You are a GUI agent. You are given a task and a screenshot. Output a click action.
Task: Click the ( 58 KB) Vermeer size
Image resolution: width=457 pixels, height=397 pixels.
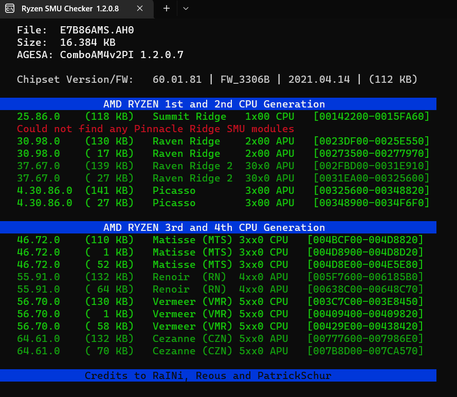click(109, 326)
